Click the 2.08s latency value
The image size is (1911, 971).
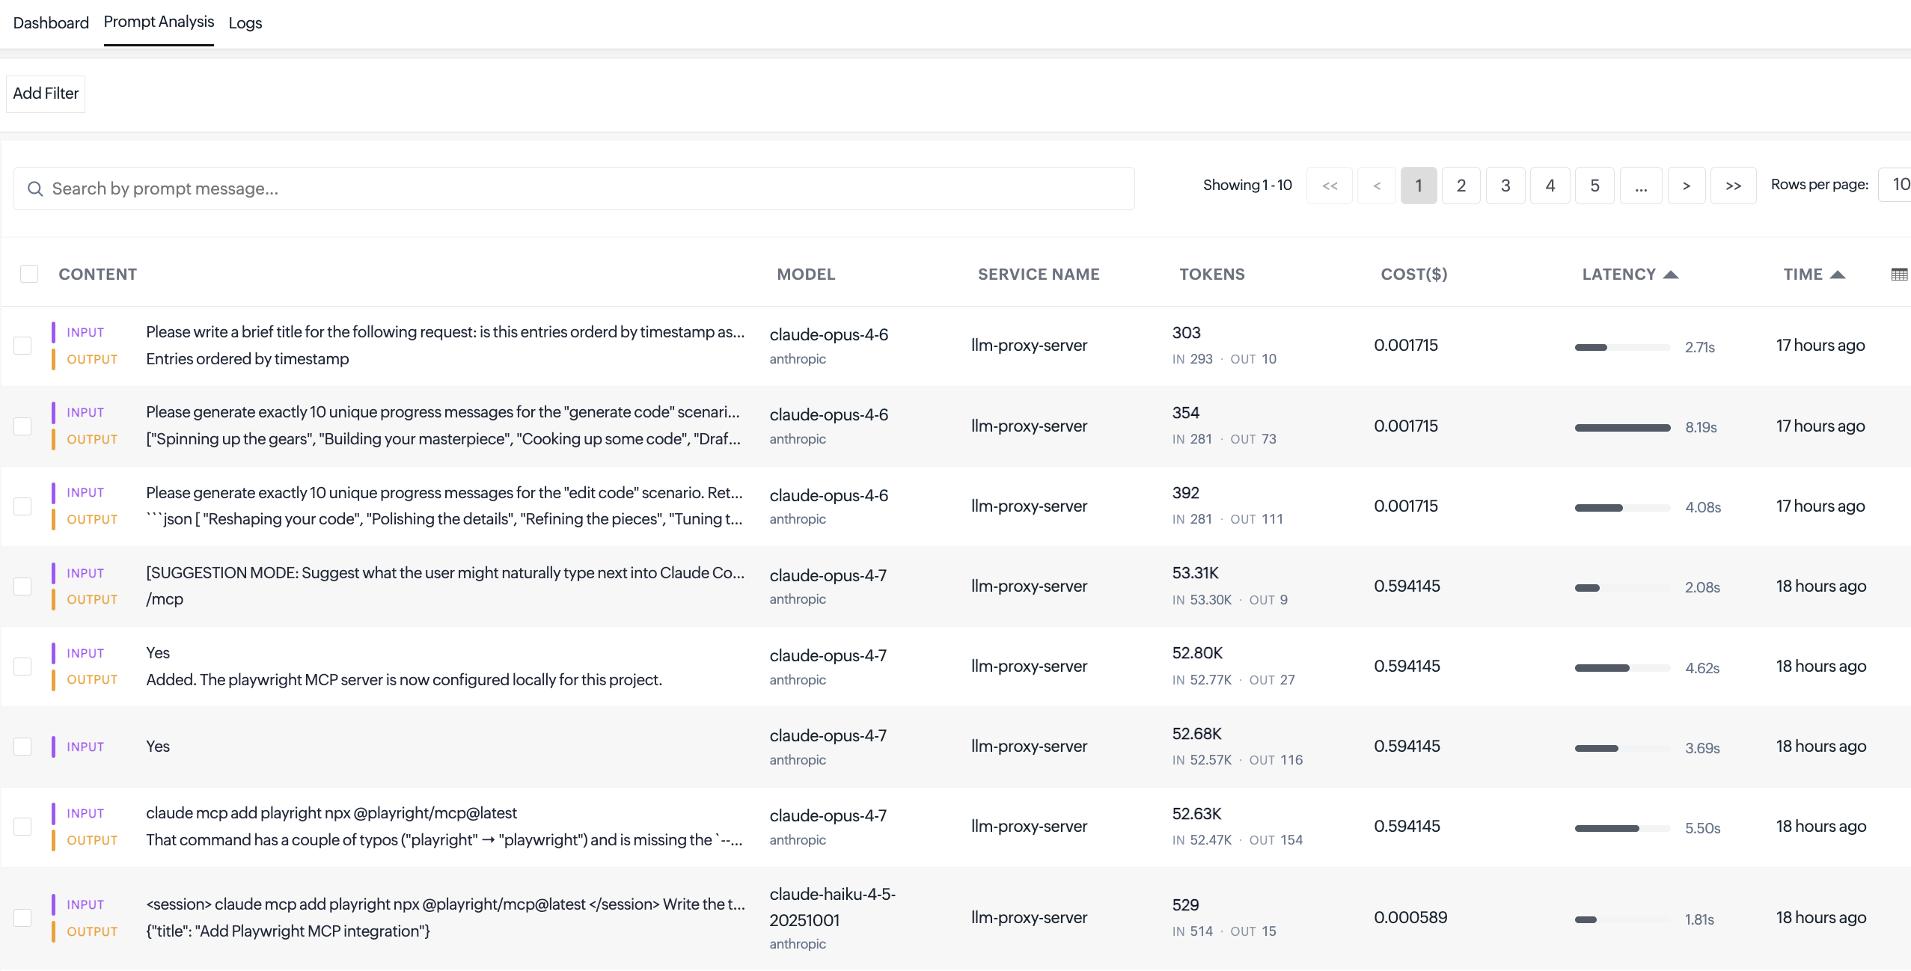1702,588
